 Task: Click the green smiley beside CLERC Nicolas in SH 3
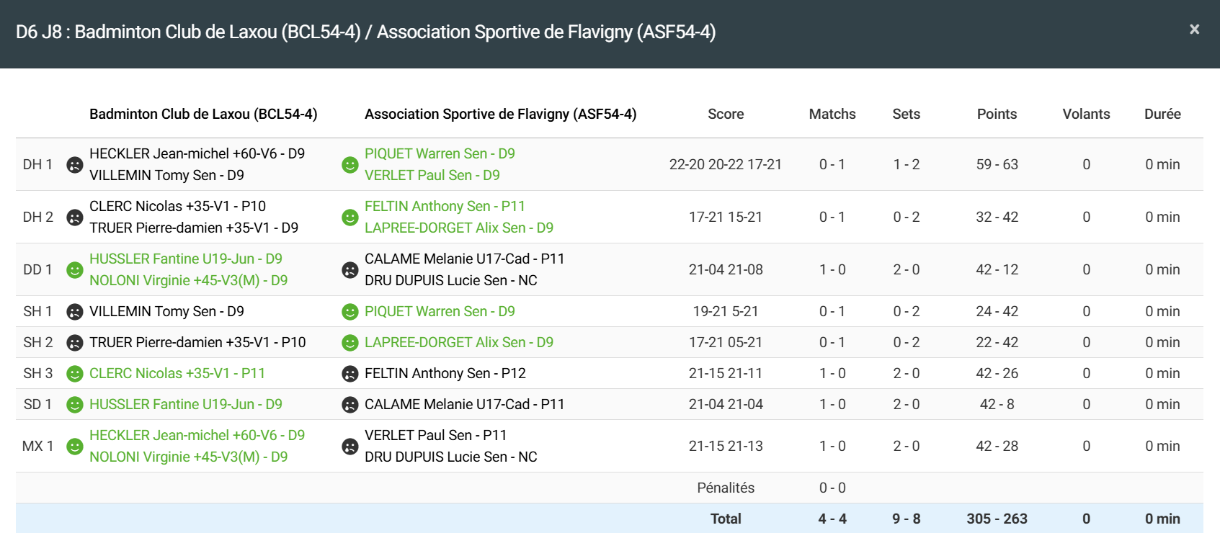(x=75, y=374)
